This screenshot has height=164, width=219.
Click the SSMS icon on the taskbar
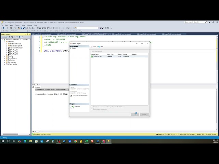(109, 141)
